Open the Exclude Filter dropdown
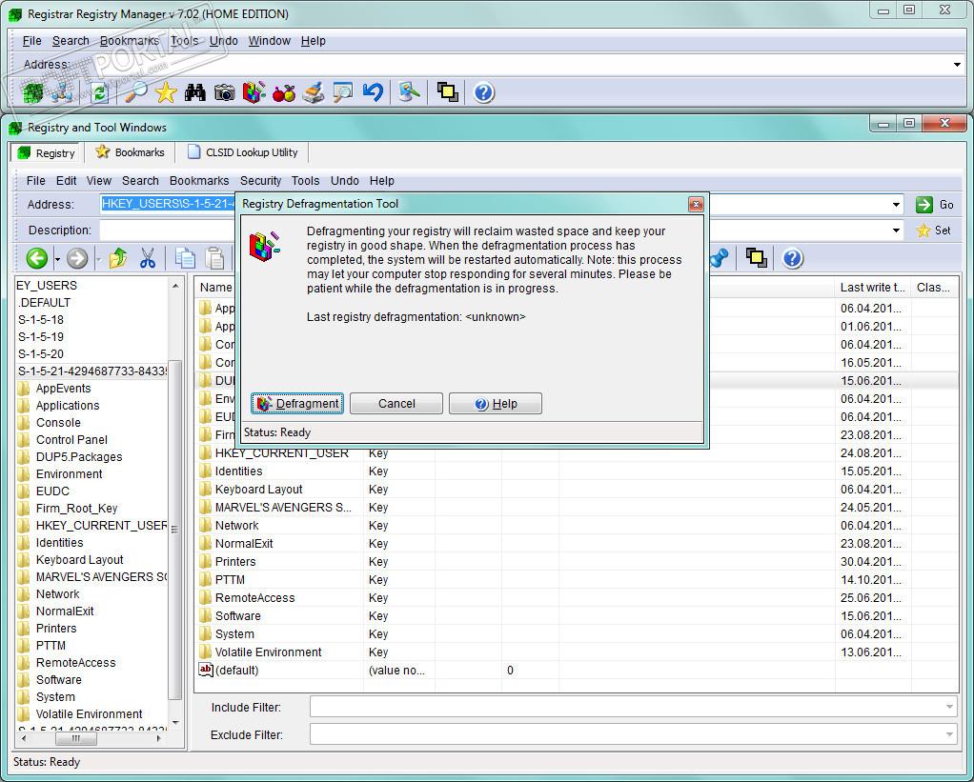974x782 pixels. coord(949,734)
